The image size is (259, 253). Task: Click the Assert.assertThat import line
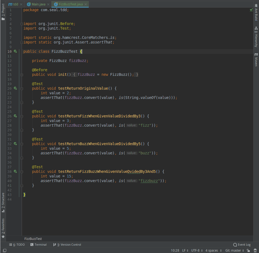tap(69, 42)
